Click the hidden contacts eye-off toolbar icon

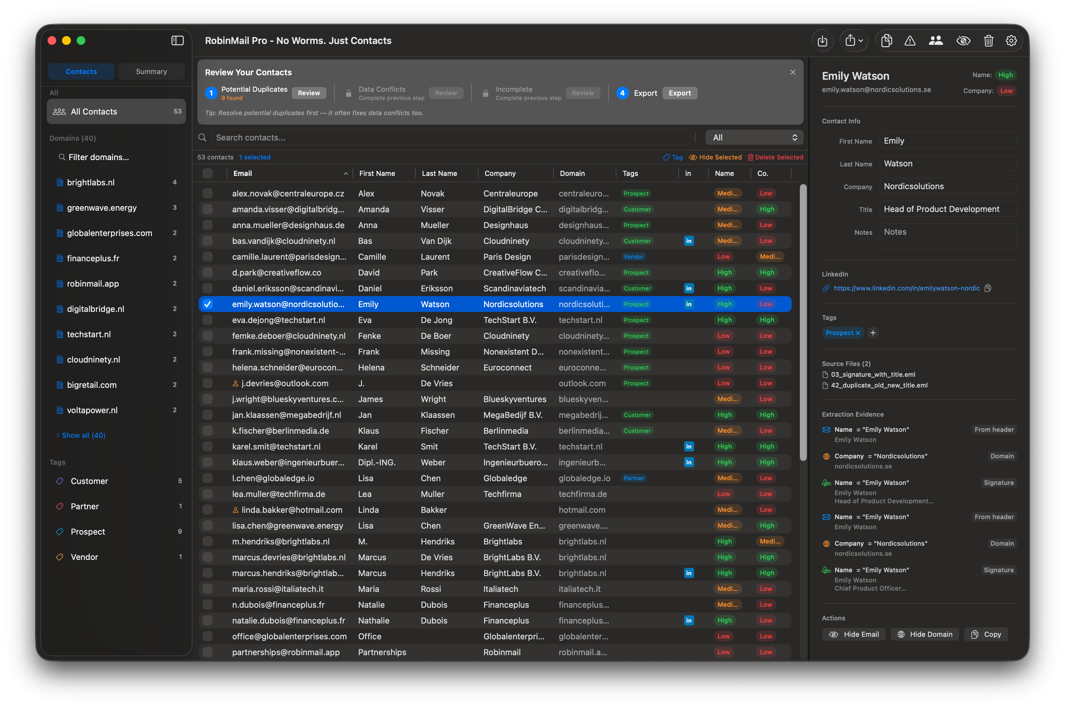[x=963, y=40]
